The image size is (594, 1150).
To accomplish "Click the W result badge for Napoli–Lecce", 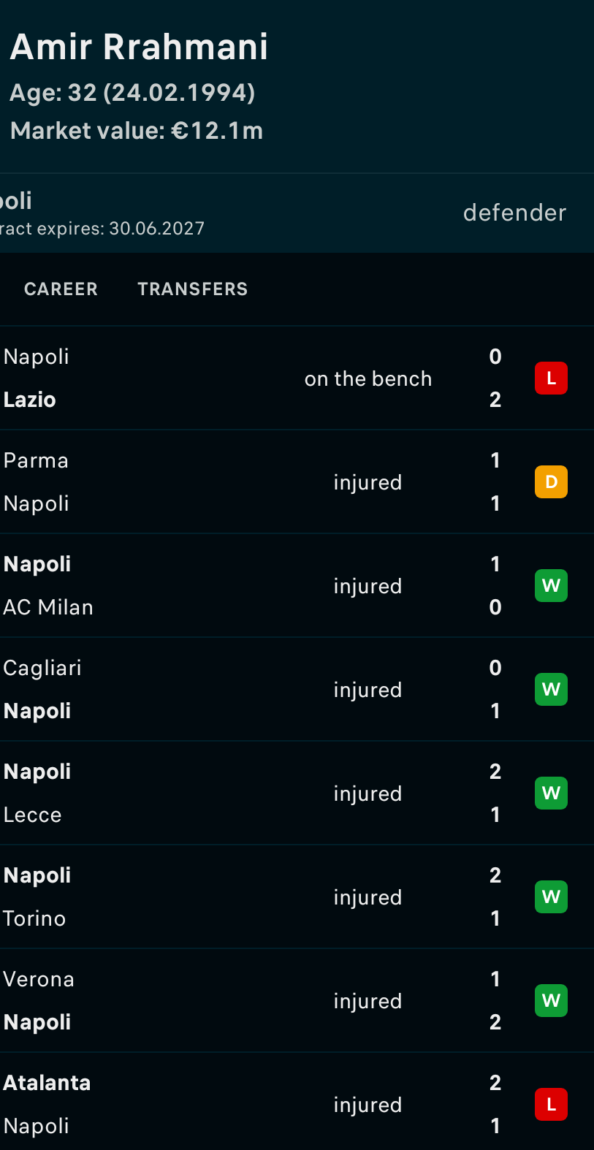I will pos(551,793).
